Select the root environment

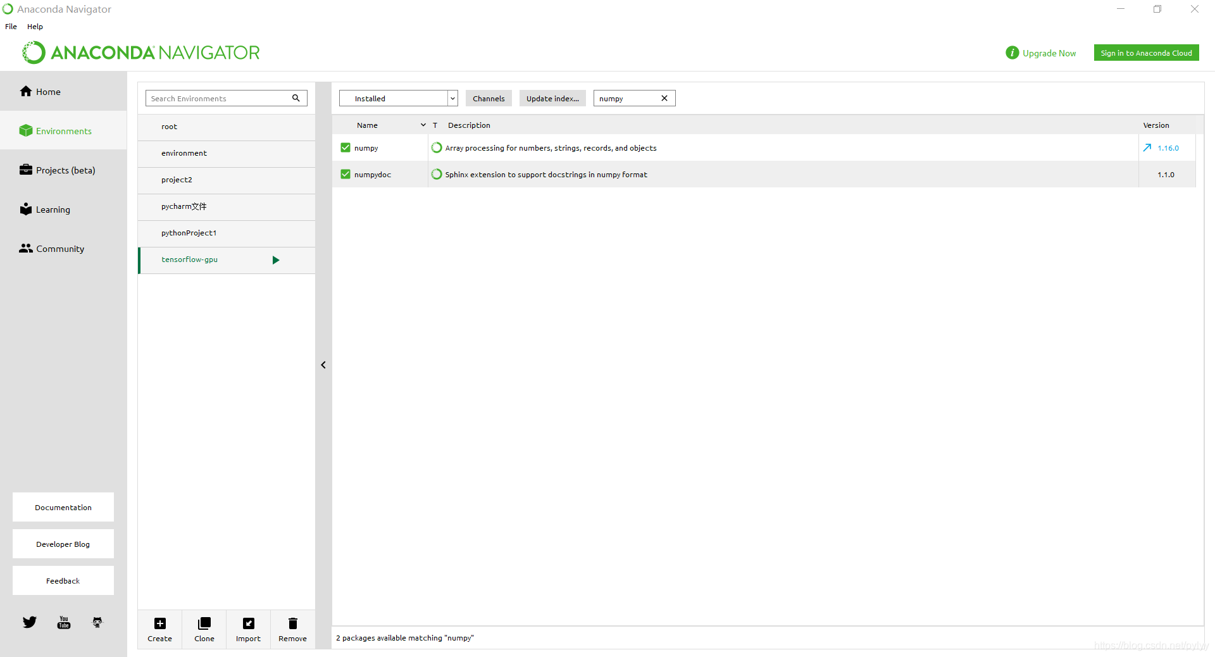pos(227,127)
